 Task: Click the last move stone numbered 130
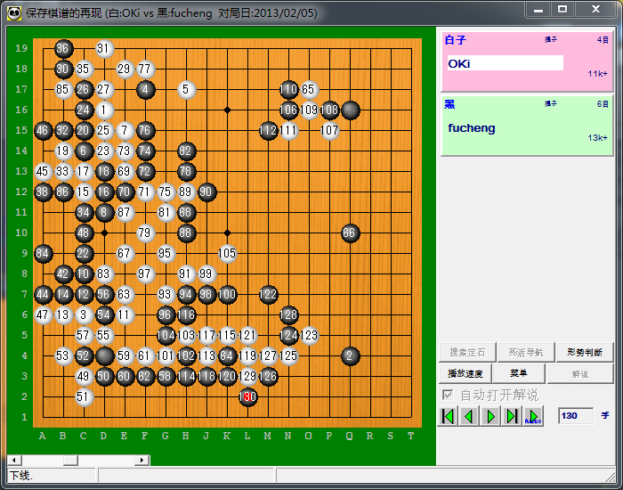[248, 397]
